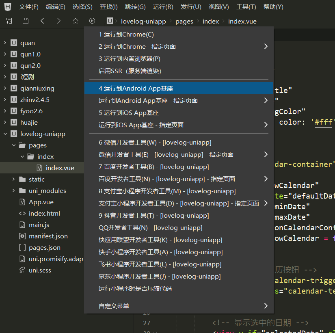The height and width of the screenshot is (333, 335).
Task: Go back using the left arrow icon
Action: (42, 21)
